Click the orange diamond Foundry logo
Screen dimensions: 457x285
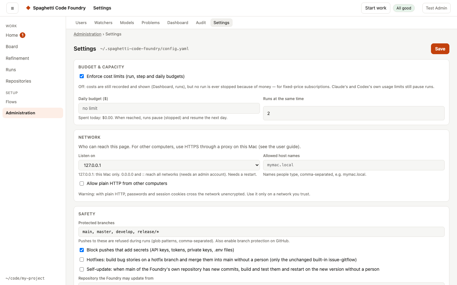28,8
